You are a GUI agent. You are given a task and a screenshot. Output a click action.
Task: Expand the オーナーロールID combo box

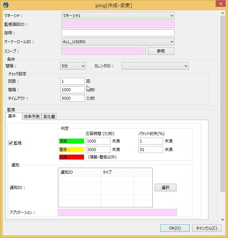[118, 42]
